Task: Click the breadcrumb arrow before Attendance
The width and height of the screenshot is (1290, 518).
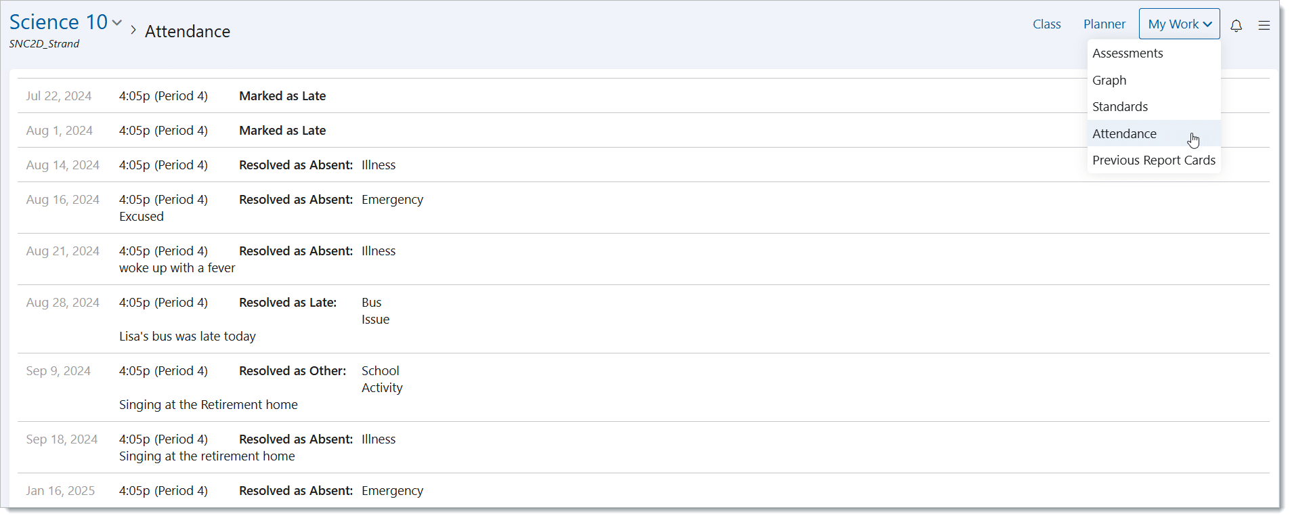Action: 133,30
